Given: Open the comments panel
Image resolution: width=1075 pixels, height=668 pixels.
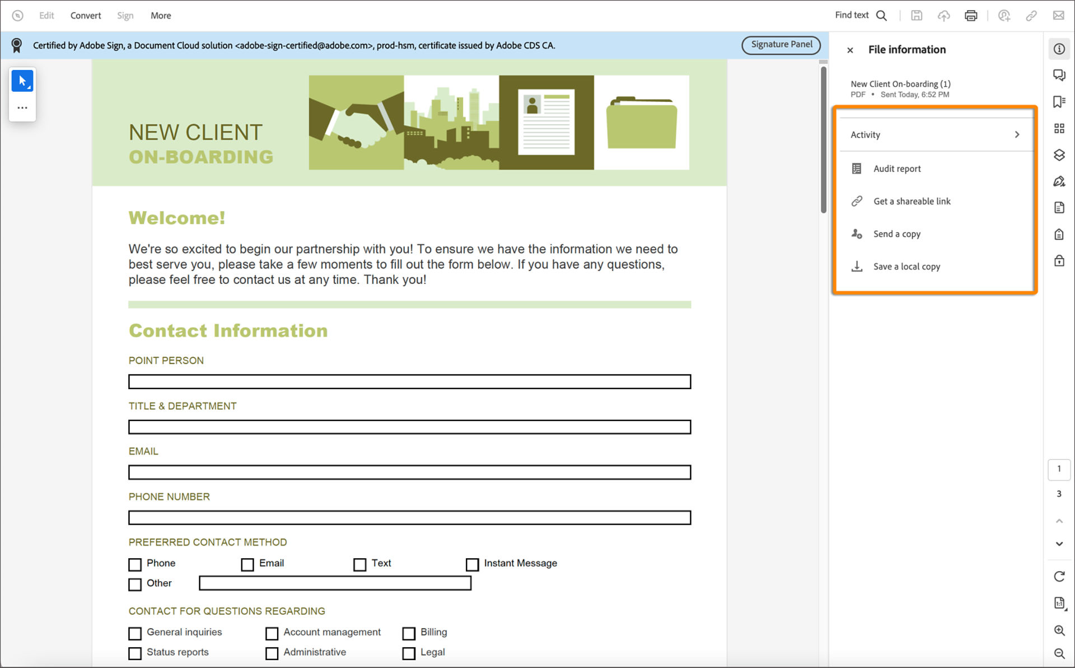Looking at the screenshot, I should pyautogui.click(x=1059, y=75).
